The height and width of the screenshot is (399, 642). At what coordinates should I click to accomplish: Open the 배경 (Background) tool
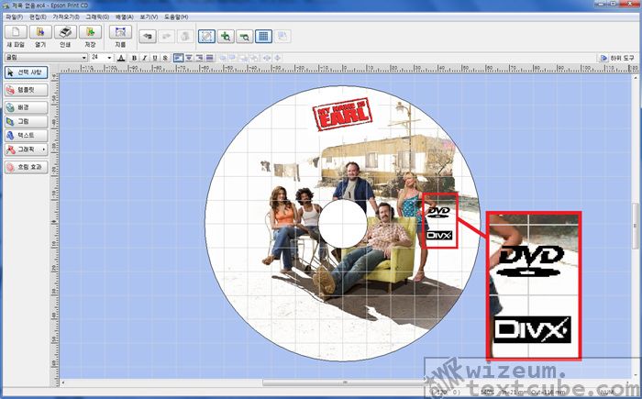[x=27, y=107]
